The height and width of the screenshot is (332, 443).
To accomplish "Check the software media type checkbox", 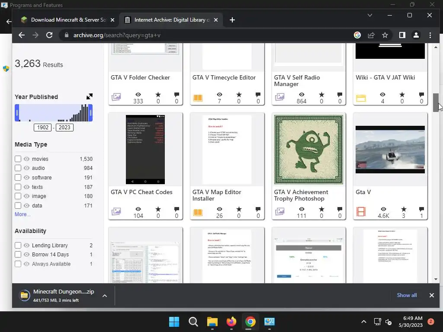I will coord(18,178).
